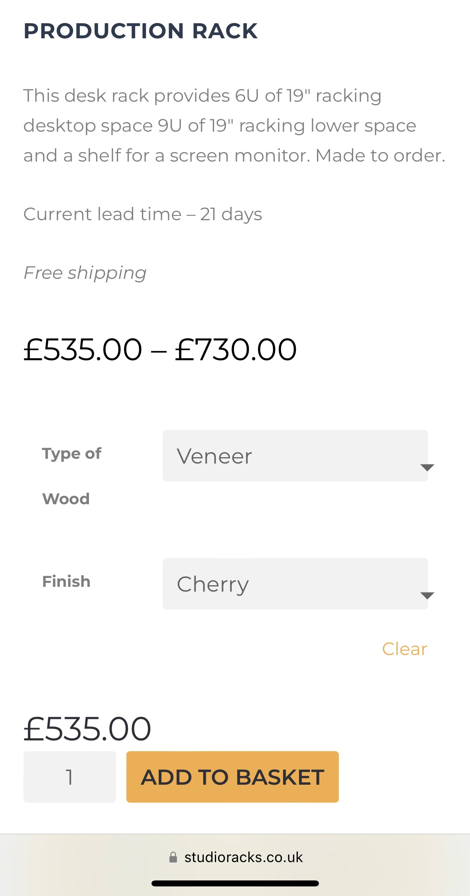470x896 pixels.
Task: Click the padlock icon beside the site address
Action: (x=173, y=857)
